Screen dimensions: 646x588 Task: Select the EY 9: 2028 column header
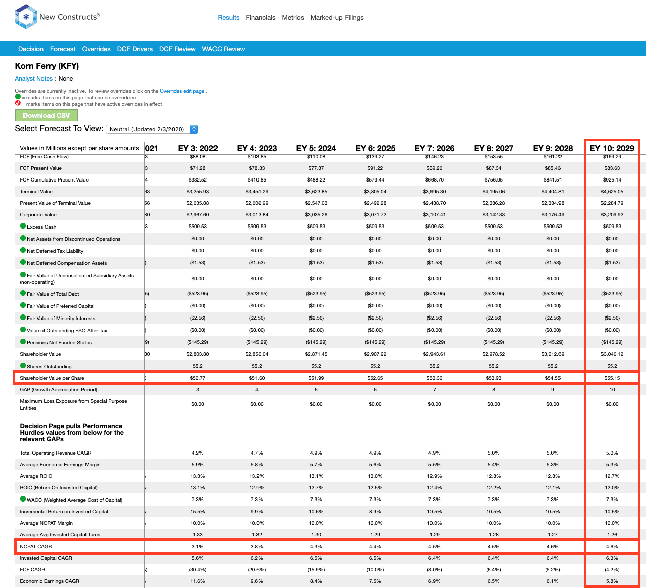(553, 148)
